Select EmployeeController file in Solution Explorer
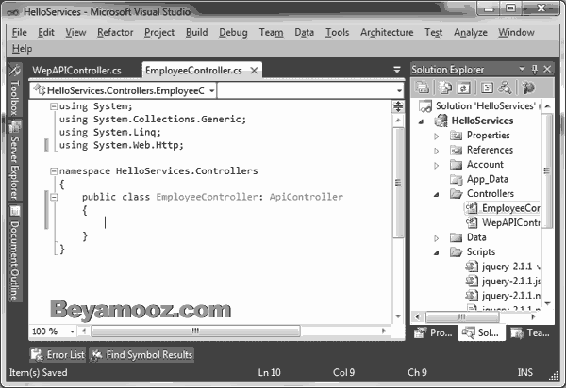Screen dimensions: 566x388 (x=510, y=208)
